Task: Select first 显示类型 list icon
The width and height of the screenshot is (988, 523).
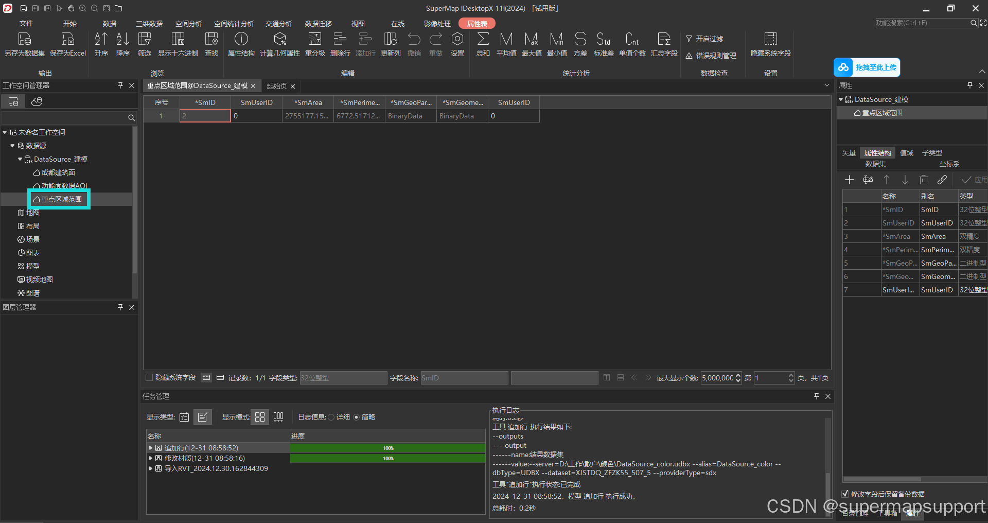Action: click(x=184, y=417)
